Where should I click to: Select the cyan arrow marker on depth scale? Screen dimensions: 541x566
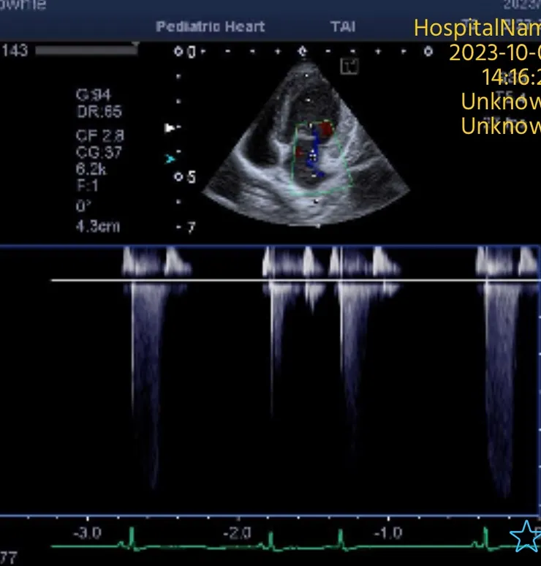(x=170, y=159)
